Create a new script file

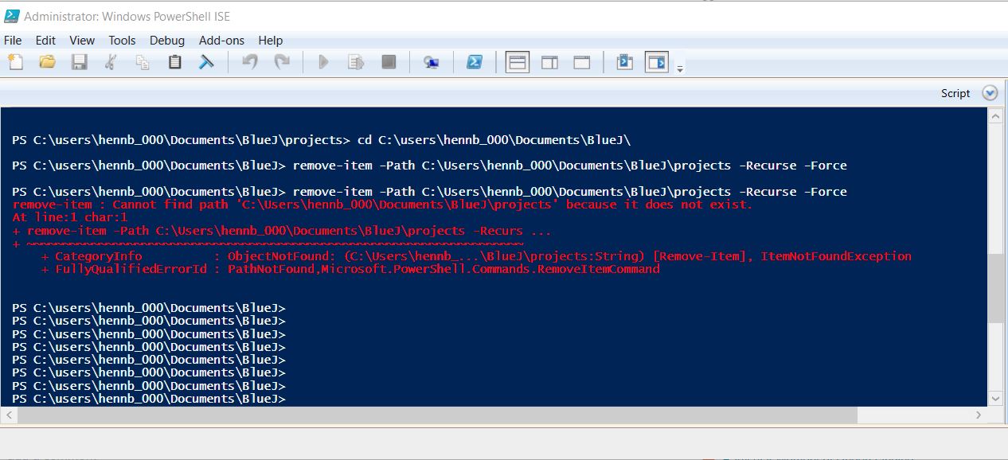tap(16, 62)
